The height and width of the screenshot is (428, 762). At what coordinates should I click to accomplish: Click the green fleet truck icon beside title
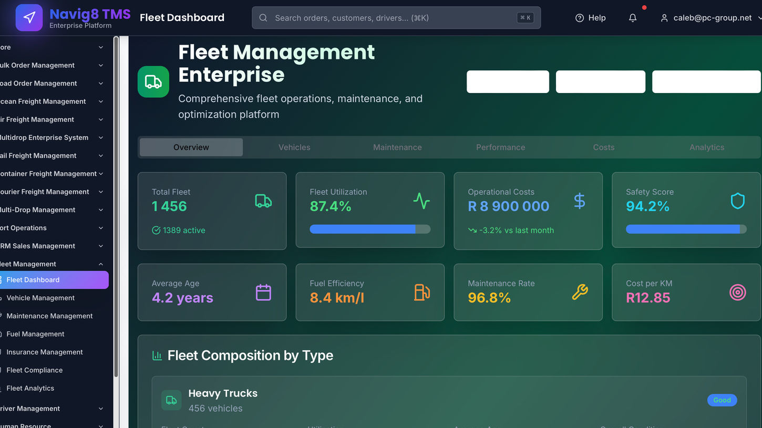[x=153, y=82]
